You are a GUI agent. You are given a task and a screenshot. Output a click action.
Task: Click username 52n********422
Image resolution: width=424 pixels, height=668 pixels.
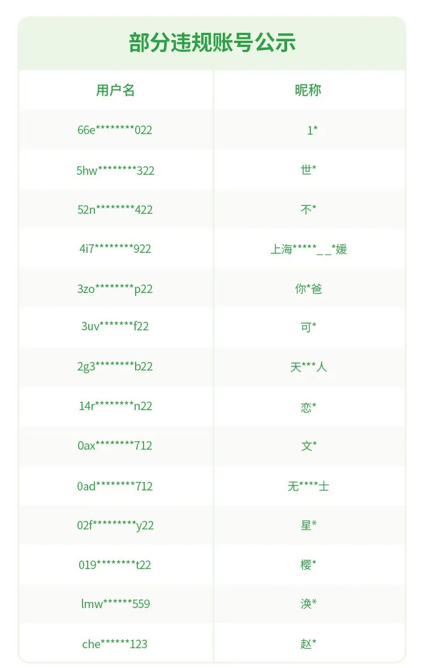pyautogui.click(x=115, y=210)
